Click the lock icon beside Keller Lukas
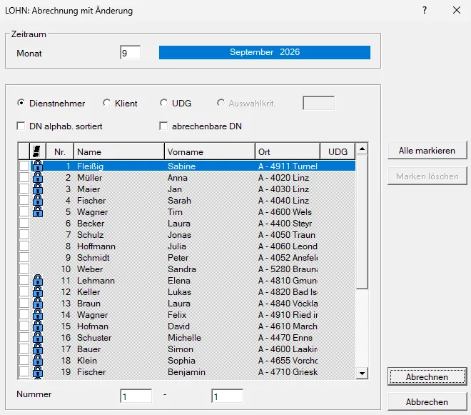Image resolution: width=471 pixels, height=415 pixels. point(38,291)
